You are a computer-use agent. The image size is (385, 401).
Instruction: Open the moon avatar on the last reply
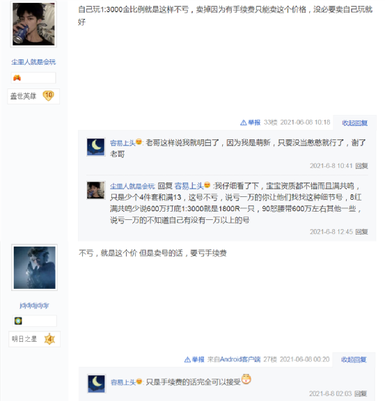point(96,384)
